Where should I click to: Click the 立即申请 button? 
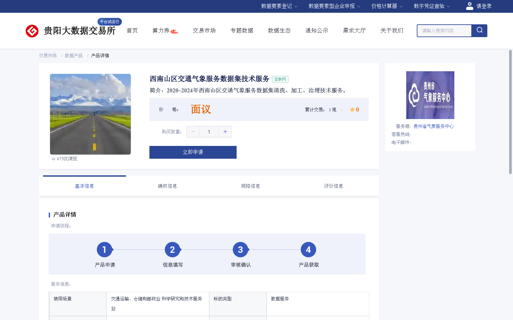(193, 152)
